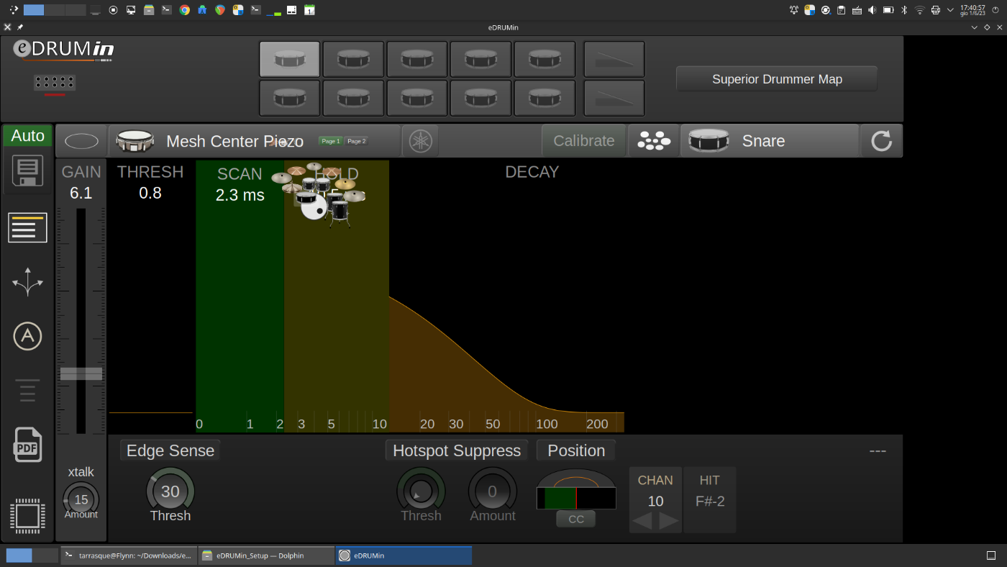Toggle Position sensing
Viewport: 1007px width, 567px height.
[576, 450]
